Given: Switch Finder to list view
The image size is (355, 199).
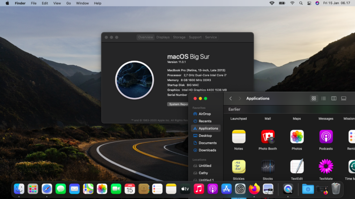Looking at the screenshot, I should coord(323,98).
